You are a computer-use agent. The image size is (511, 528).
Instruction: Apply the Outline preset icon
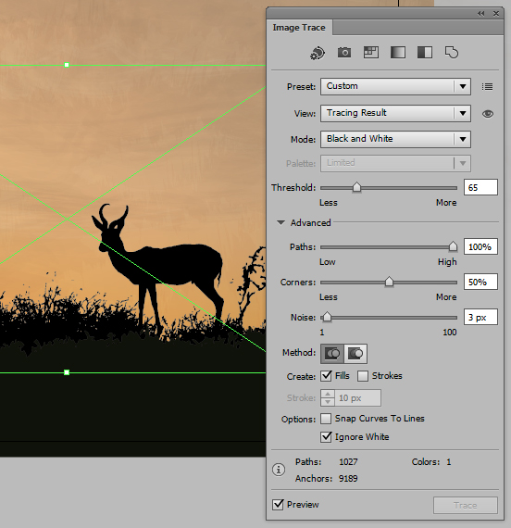coord(452,53)
